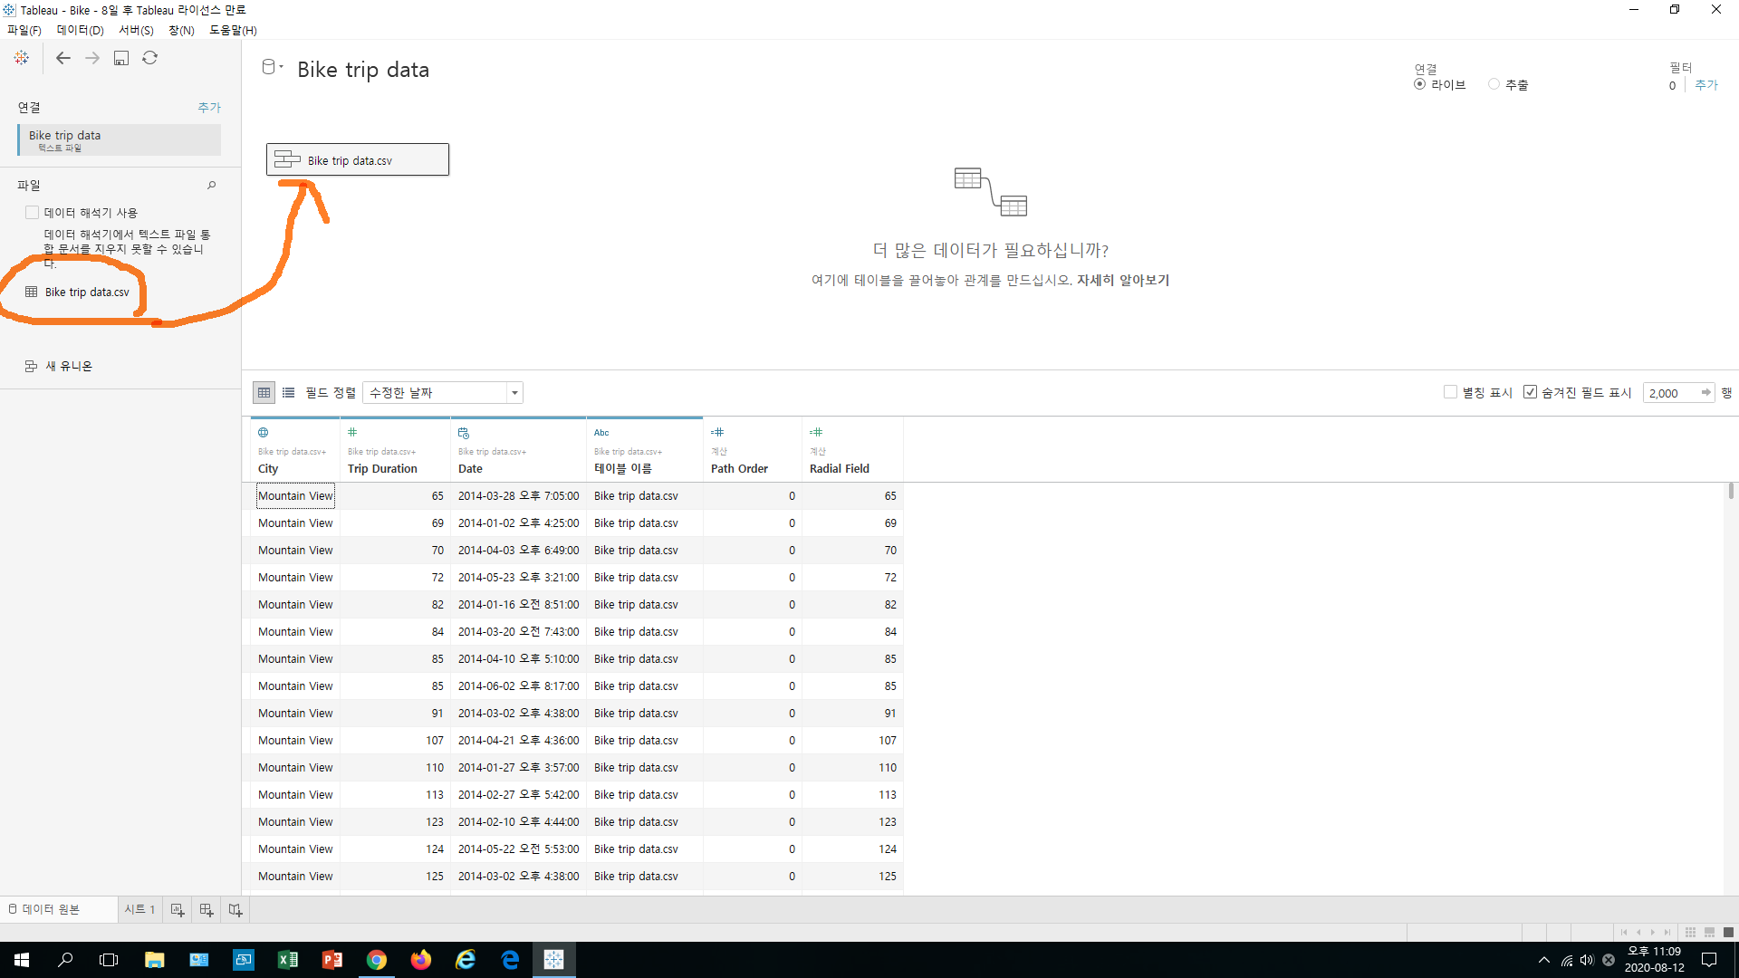Image resolution: width=1739 pixels, height=978 pixels.
Task: Click the row count input showing 2,000
Action: 1671,392
